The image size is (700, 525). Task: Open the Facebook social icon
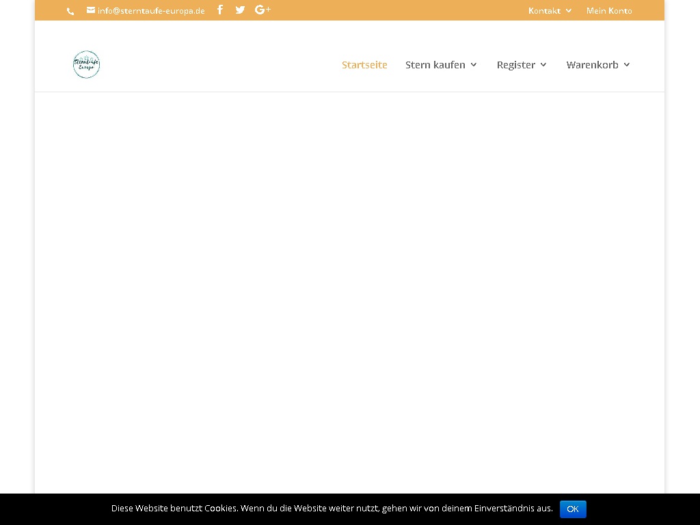220,10
